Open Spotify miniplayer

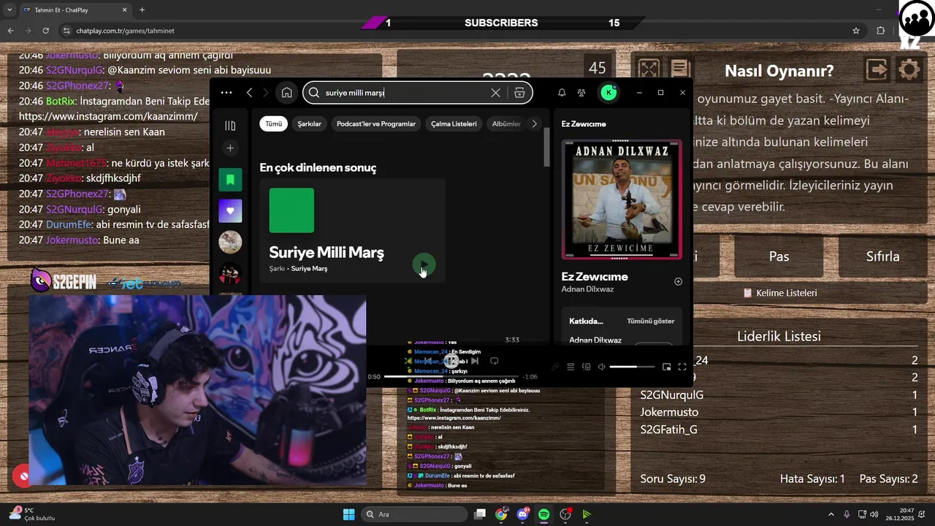(x=666, y=367)
